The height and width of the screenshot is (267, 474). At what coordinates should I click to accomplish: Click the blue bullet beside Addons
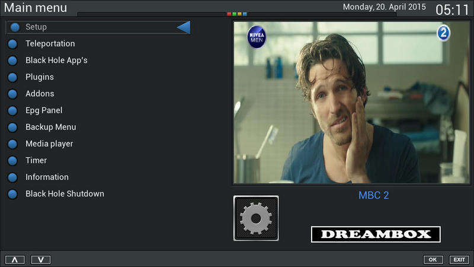(x=12, y=94)
